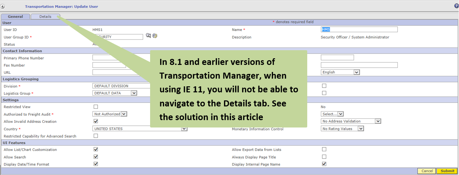The width and height of the screenshot is (459, 175).
Task: Click the Transportation Manager: Update User title
Action: pos(62,6)
